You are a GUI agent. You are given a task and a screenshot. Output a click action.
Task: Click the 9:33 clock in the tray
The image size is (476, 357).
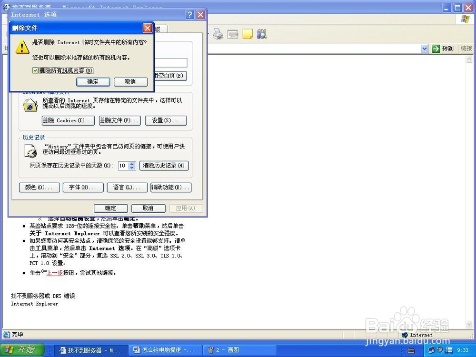(x=463, y=350)
